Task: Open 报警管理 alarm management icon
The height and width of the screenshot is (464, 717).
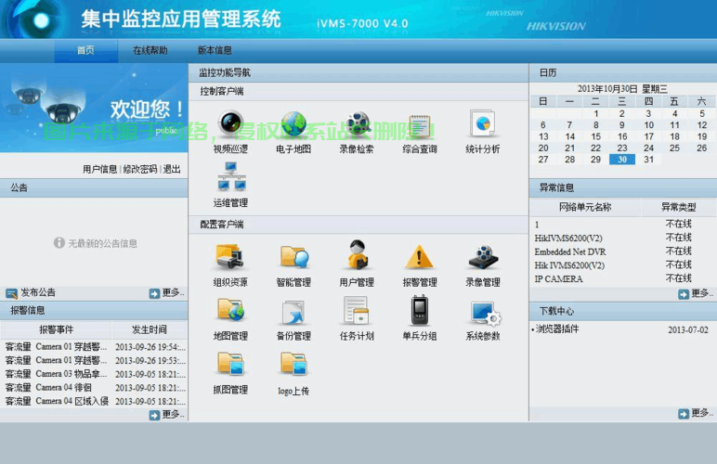Action: [x=419, y=258]
